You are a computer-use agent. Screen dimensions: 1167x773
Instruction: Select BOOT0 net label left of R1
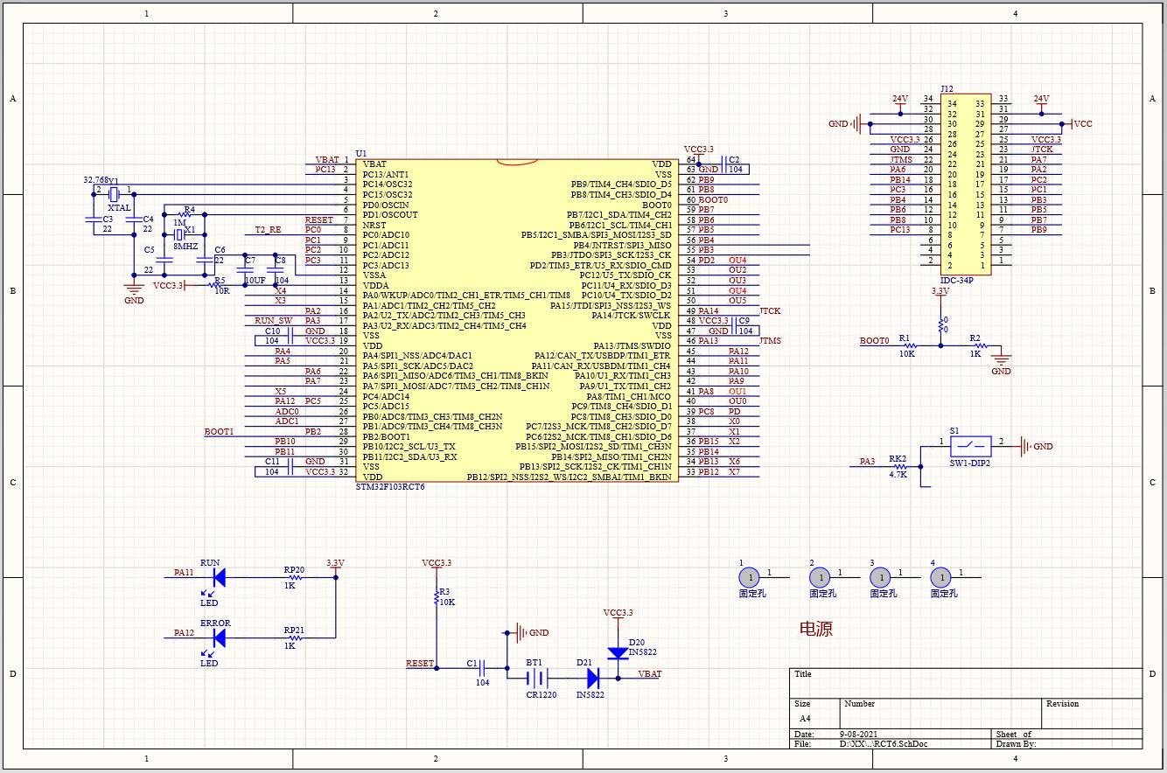875,341
